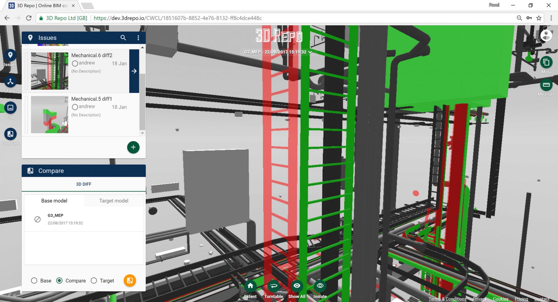The height and width of the screenshot is (302, 558).
Task: Activate the Measure tool
Action: [x=546, y=85]
